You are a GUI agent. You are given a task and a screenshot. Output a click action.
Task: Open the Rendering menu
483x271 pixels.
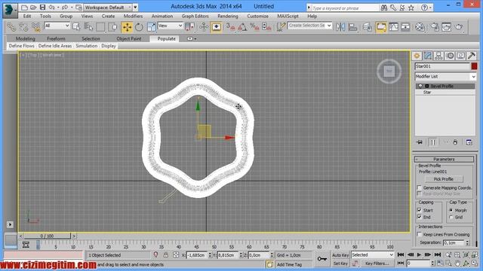coord(228,16)
